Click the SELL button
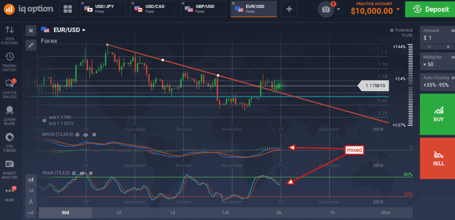455x220 pixels. pos(437,158)
